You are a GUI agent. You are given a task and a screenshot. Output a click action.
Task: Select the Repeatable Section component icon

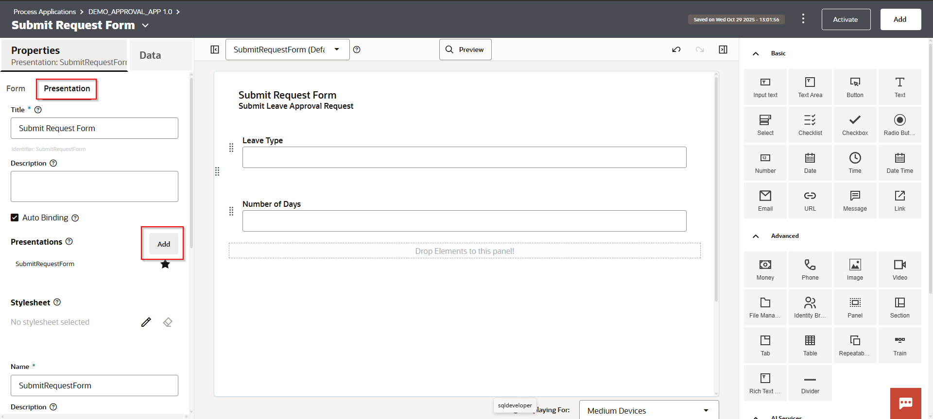tap(854, 345)
